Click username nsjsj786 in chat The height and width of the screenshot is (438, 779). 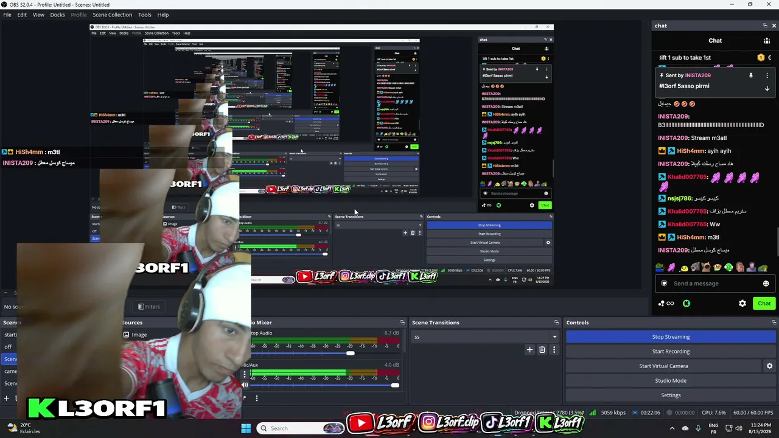680,198
